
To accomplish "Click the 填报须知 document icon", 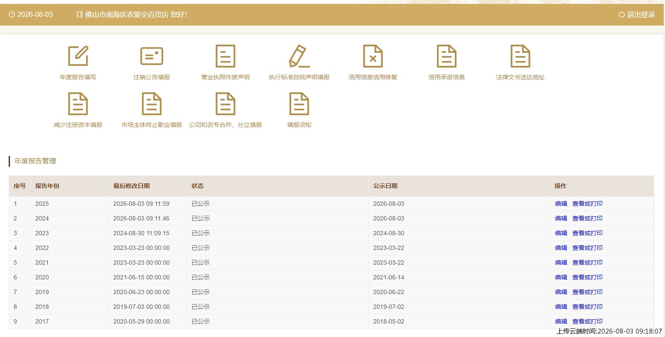I will coord(299,104).
